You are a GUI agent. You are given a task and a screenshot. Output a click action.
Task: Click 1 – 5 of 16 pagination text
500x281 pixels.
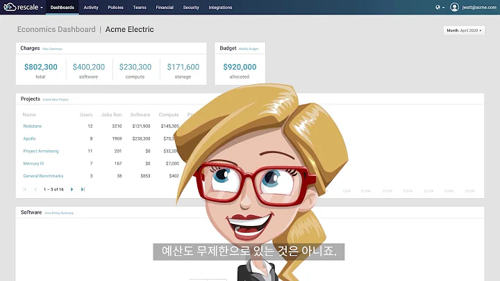(53, 189)
